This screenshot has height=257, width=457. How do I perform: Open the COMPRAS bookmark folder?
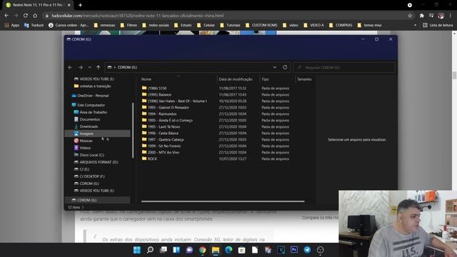point(341,25)
